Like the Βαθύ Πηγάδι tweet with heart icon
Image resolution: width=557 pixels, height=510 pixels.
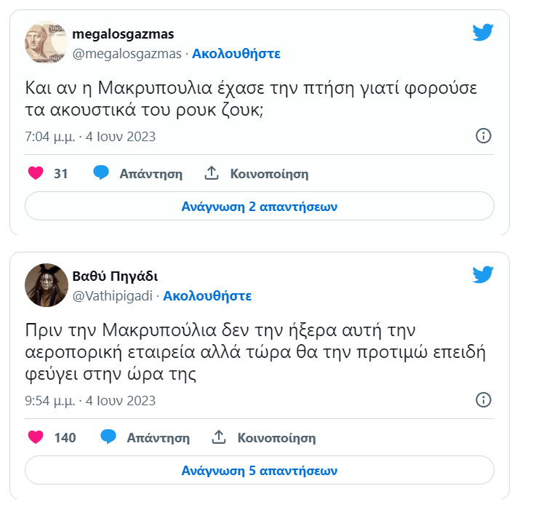[35, 437]
